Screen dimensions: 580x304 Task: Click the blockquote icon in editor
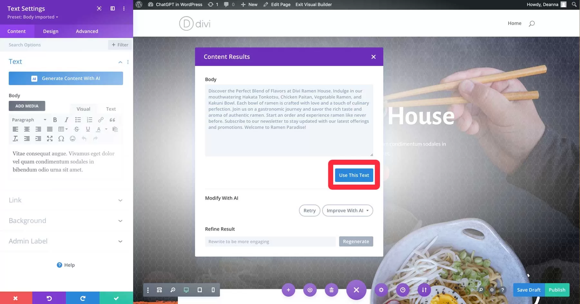(x=112, y=120)
